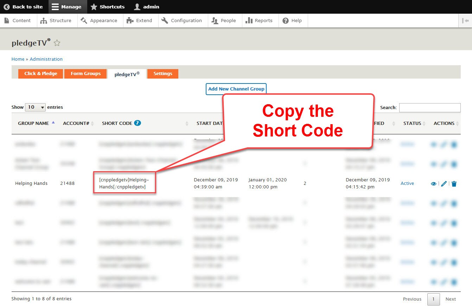Open the Short Code help question icon

coord(138,123)
